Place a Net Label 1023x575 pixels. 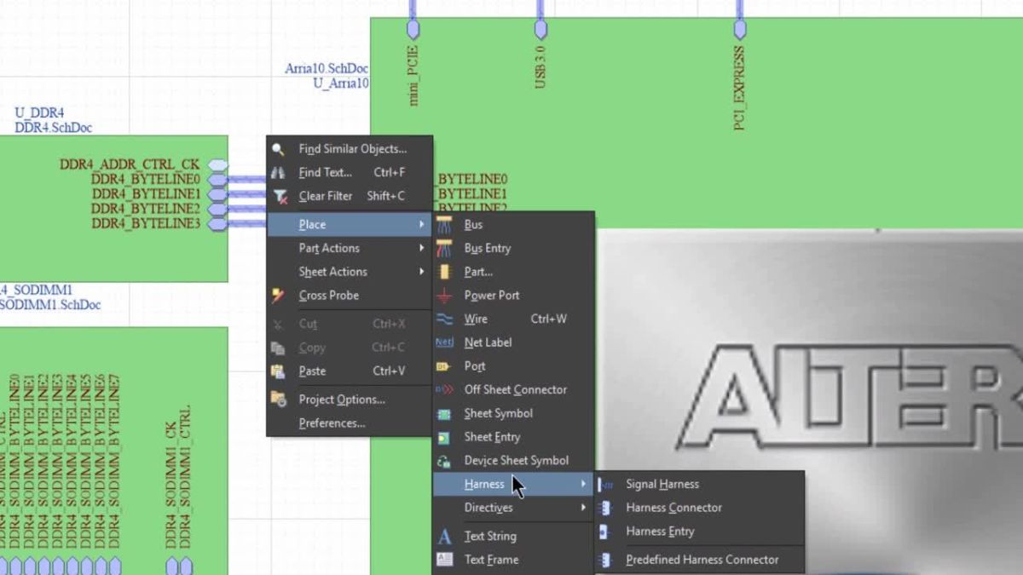(488, 342)
